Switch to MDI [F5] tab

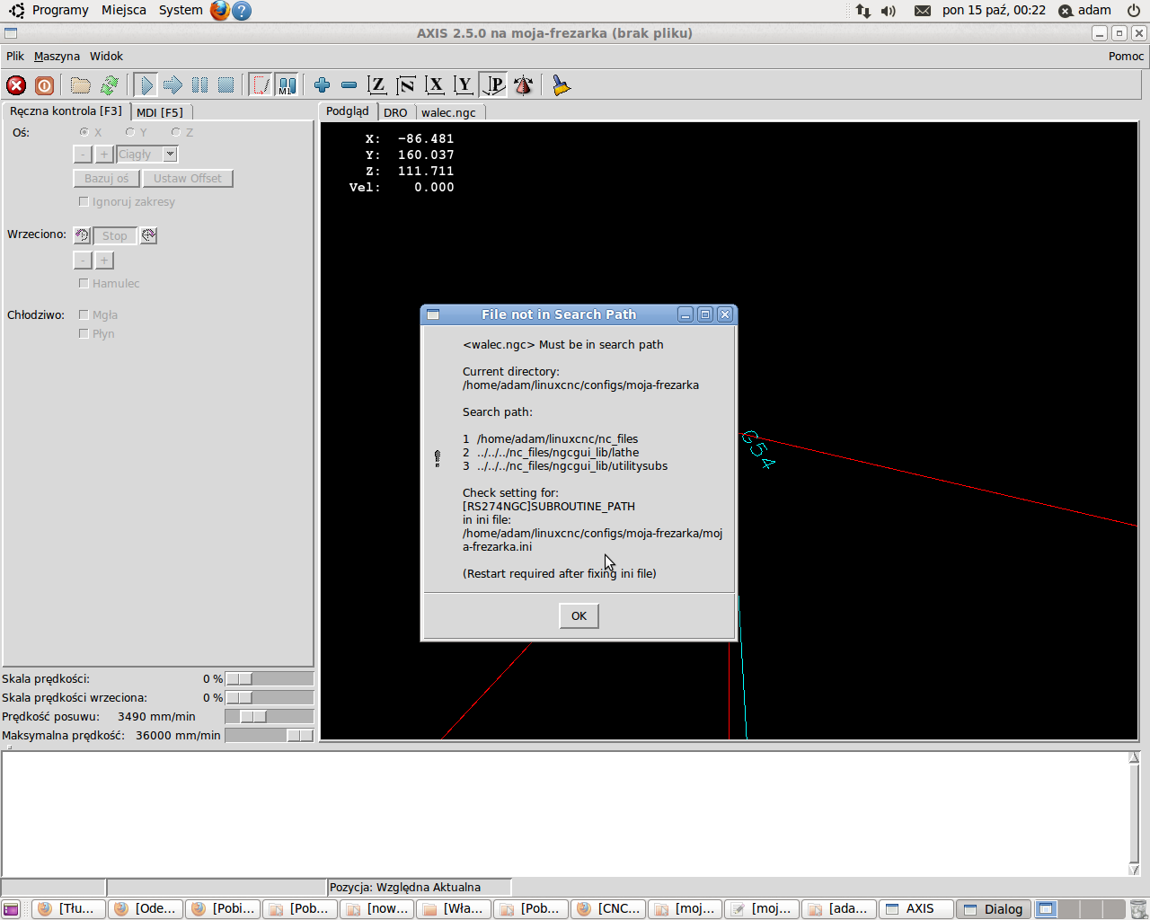point(160,112)
